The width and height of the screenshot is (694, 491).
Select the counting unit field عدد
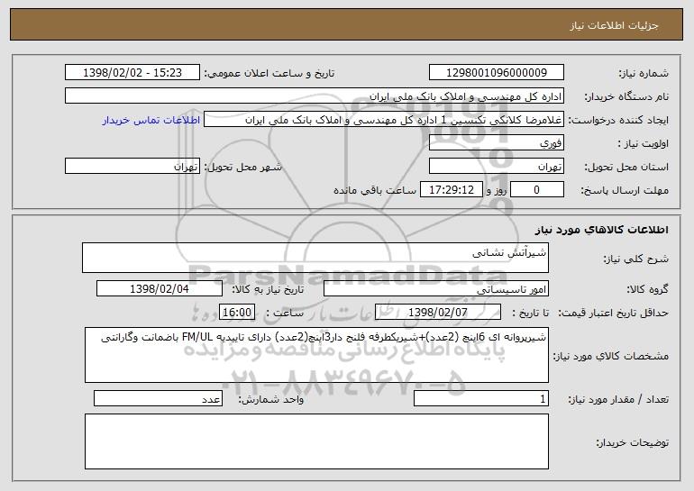tap(158, 398)
